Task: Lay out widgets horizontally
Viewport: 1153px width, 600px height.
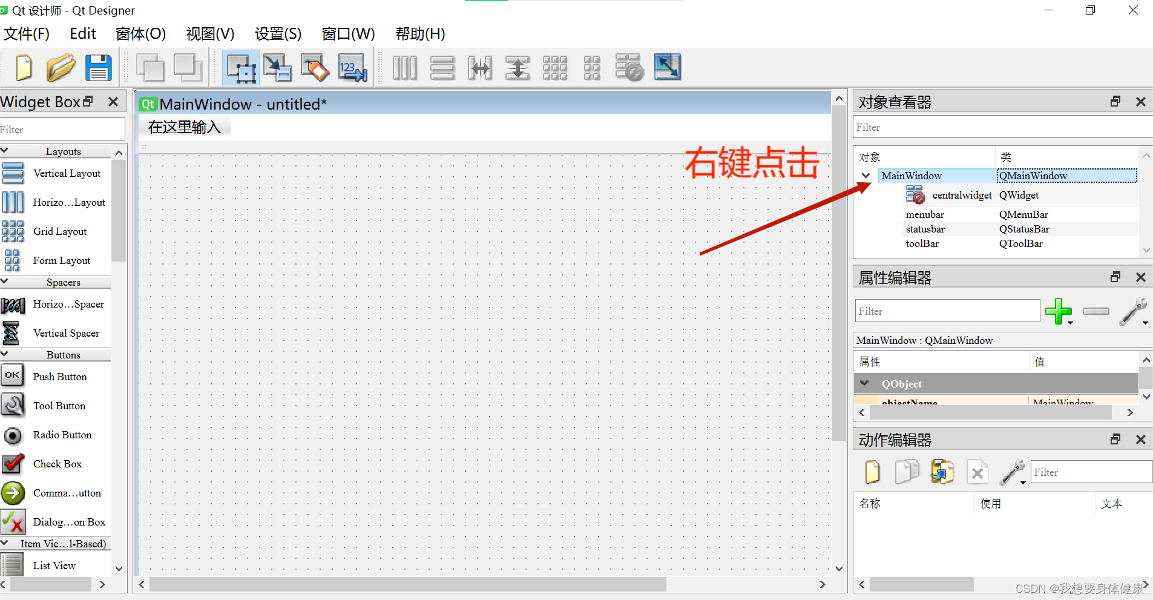Action: pos(404,67)
